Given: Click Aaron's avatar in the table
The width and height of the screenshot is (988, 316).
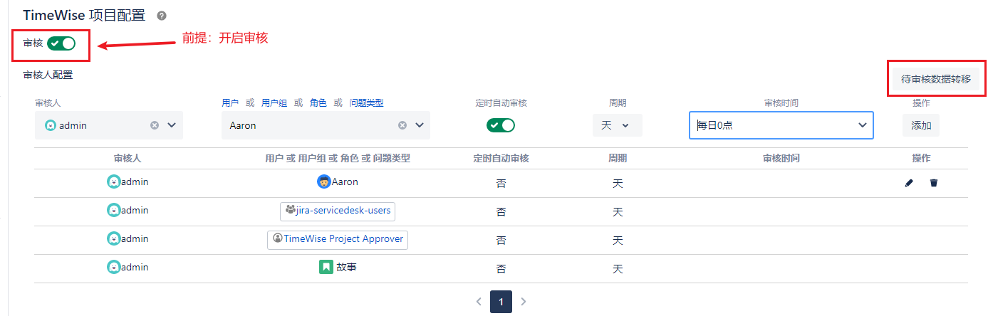Looking at the screenshot, I should point(323,182).
